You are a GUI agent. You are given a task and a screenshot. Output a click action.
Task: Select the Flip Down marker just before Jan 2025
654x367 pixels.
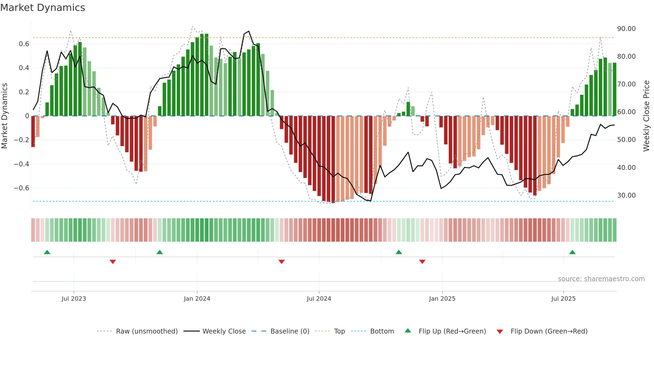click(422, 262)
